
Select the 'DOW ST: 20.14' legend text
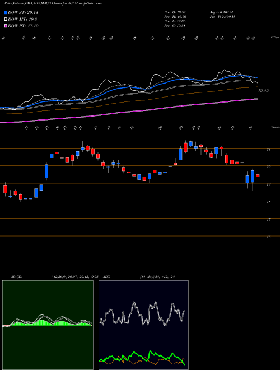click(23, 13)
